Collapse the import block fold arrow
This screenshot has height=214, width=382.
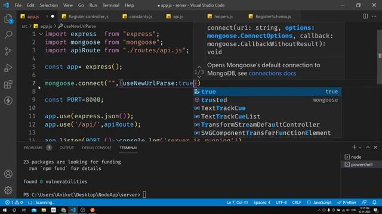(x=41, y=34)
